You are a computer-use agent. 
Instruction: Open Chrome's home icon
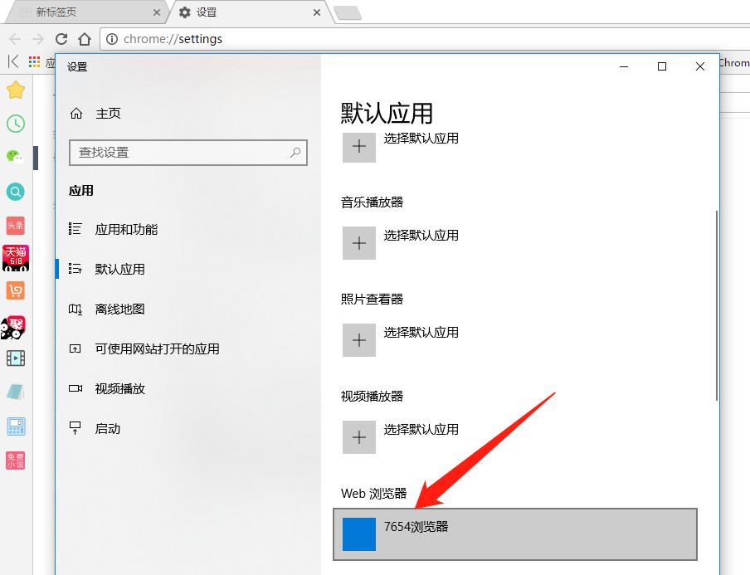(85, 38)
